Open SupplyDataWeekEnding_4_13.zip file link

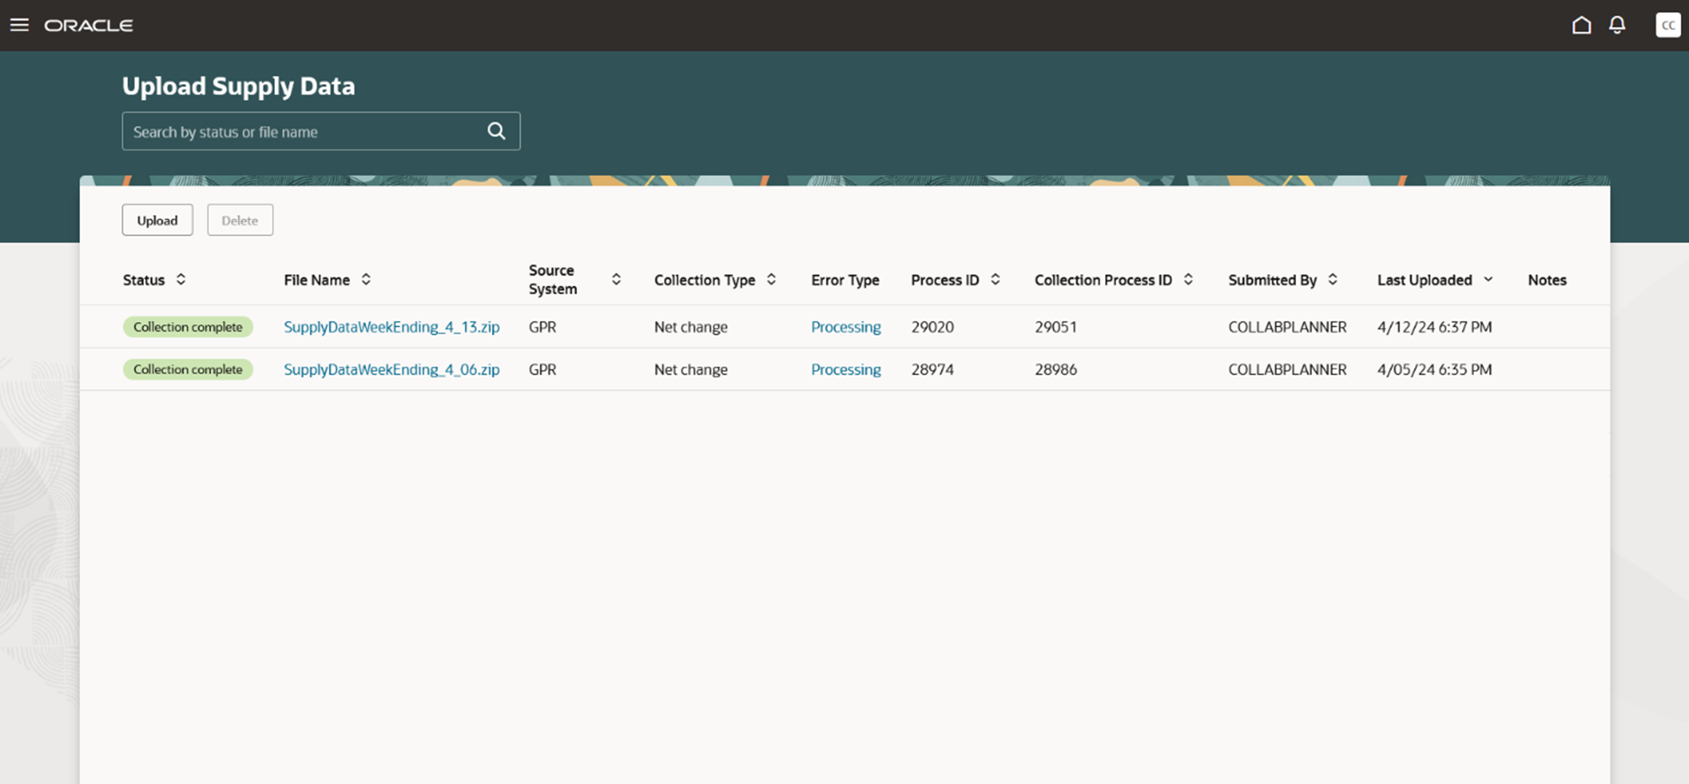click(x=391, y=326)
